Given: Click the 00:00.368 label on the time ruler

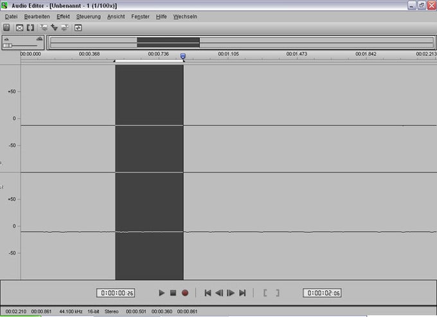Looking at the screenshot, I should [89, 54].
